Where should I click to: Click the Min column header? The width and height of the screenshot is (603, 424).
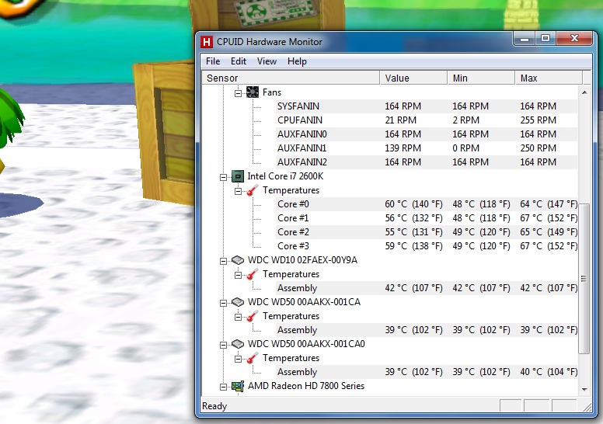point(481,78)
